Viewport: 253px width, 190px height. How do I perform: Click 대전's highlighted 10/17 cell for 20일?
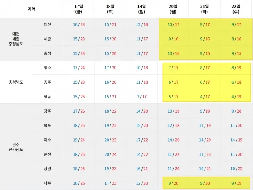click(x=173, y=24)
